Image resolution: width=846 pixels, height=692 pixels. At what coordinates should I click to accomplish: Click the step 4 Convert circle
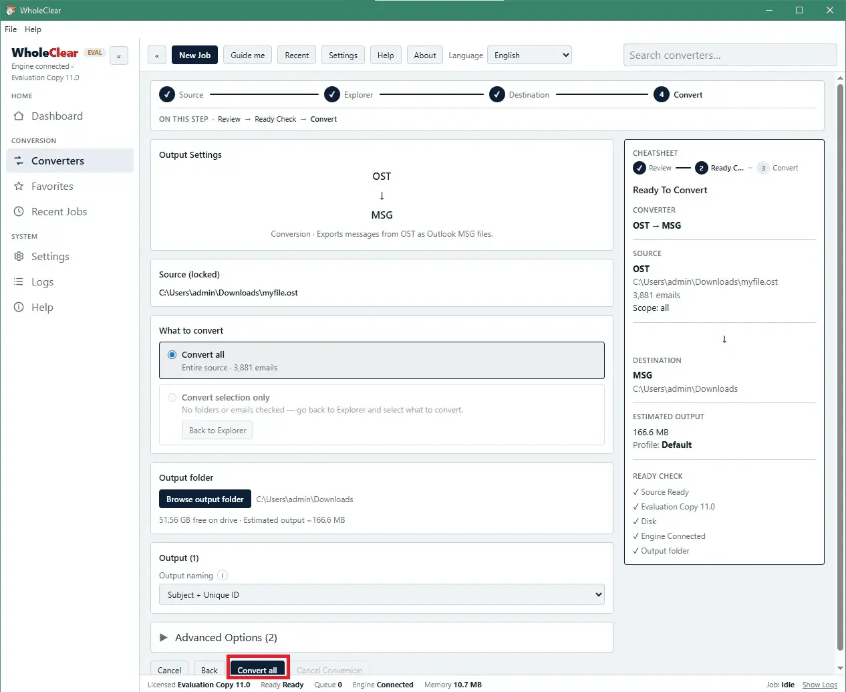coord(662,95)
